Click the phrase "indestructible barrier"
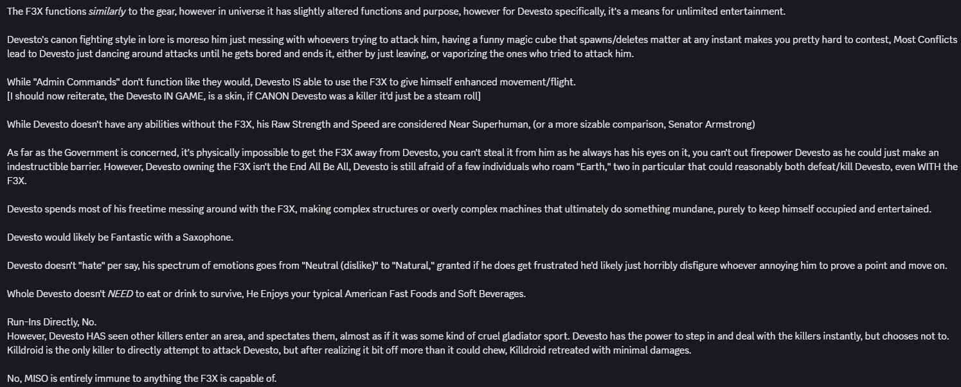Viewport: 961px width, 387px height. [56, 167]
